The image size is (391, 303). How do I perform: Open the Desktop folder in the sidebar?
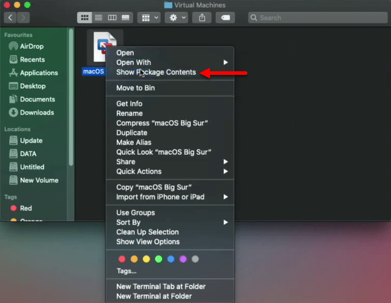(27, 86)
